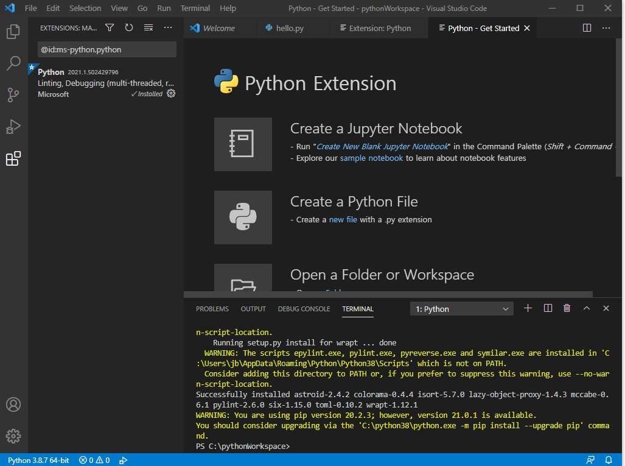Switch to the Welcome tab
Image resolution: width=625 pixels, height=466 pixels.
pyautogui.click(x=220, y=28)
